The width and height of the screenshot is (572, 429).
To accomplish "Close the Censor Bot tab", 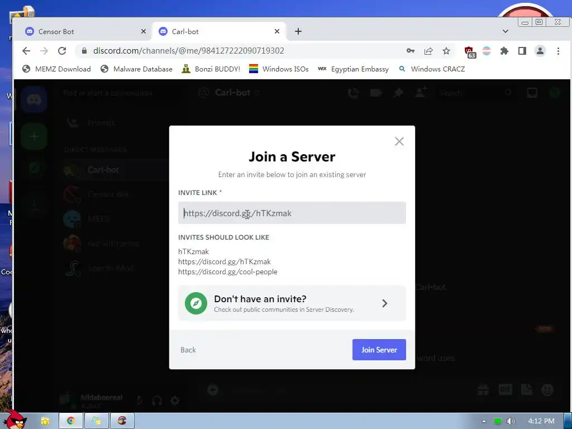I will 144,31.
